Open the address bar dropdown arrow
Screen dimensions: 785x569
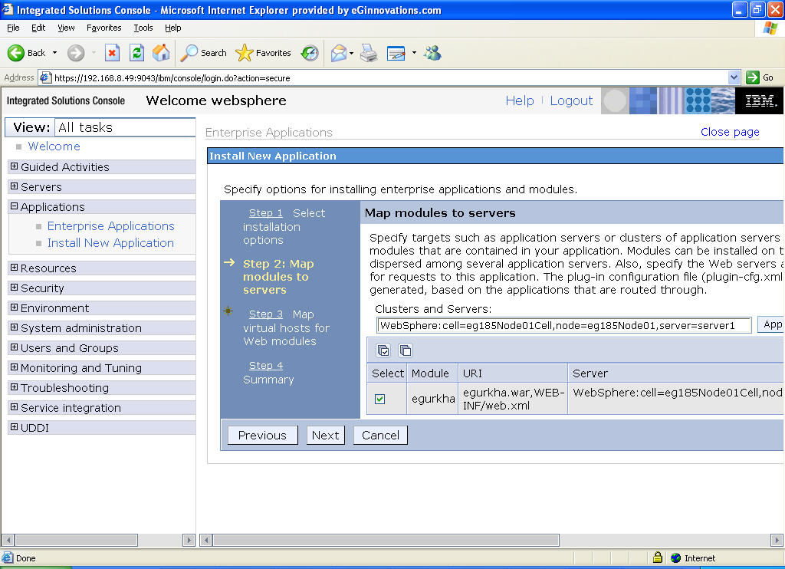pyautogui.click(x=734, y=77)
